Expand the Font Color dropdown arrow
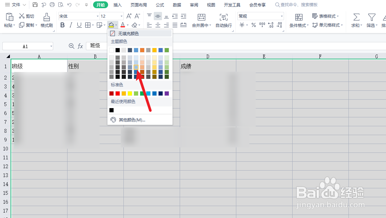 (128, 25)
